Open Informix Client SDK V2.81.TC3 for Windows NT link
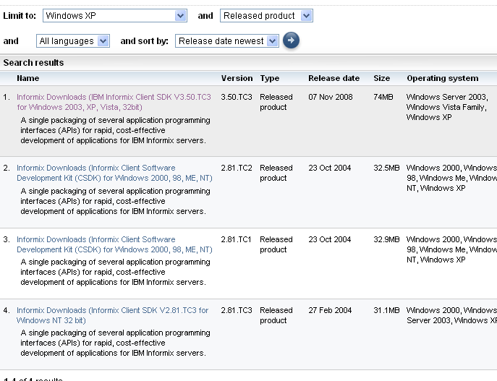Image resolution: width=497 pixels, height=381 pixels. (113, 315)
